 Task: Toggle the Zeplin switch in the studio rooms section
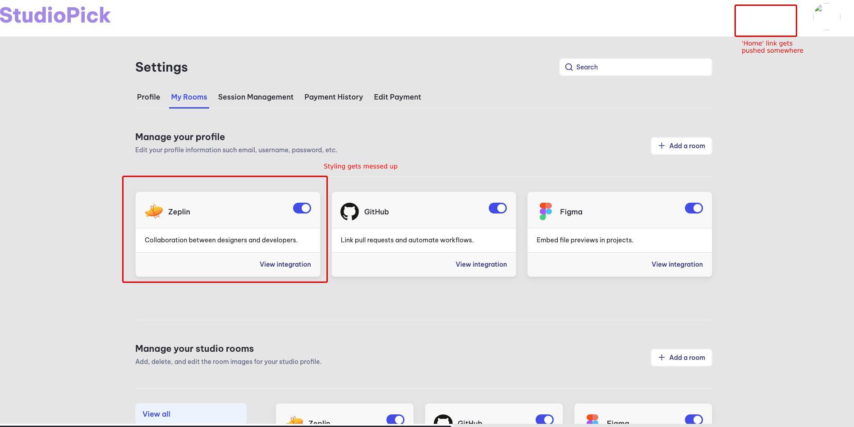395,420
